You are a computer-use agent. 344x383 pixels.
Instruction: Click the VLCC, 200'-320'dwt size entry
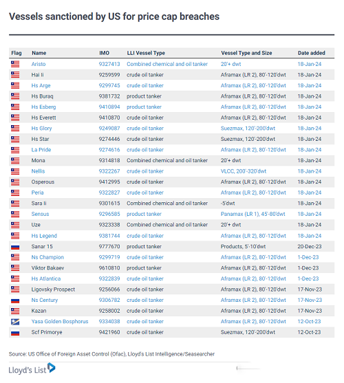pyautogui.click(x=244, y=171)
